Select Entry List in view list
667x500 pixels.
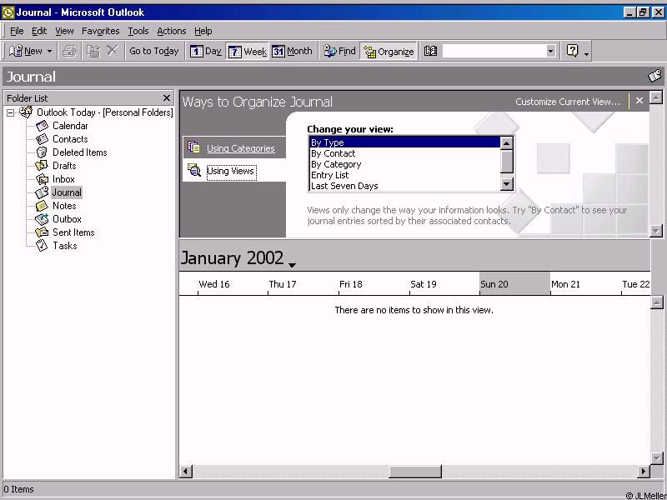click(405, 175)
